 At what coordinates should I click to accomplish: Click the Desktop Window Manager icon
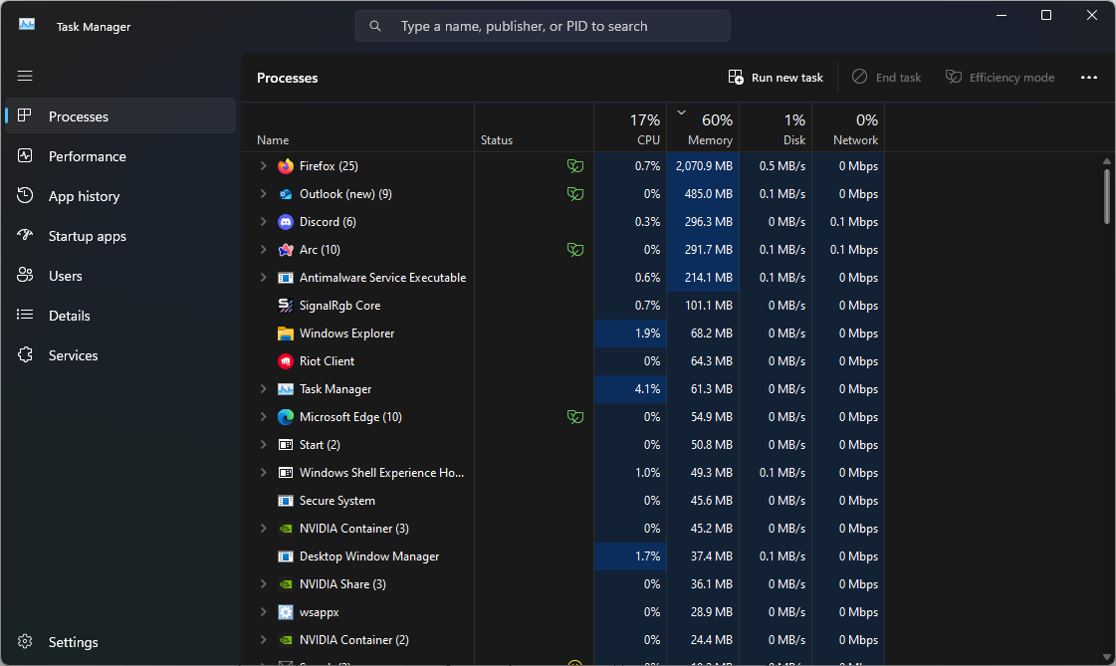286,556
